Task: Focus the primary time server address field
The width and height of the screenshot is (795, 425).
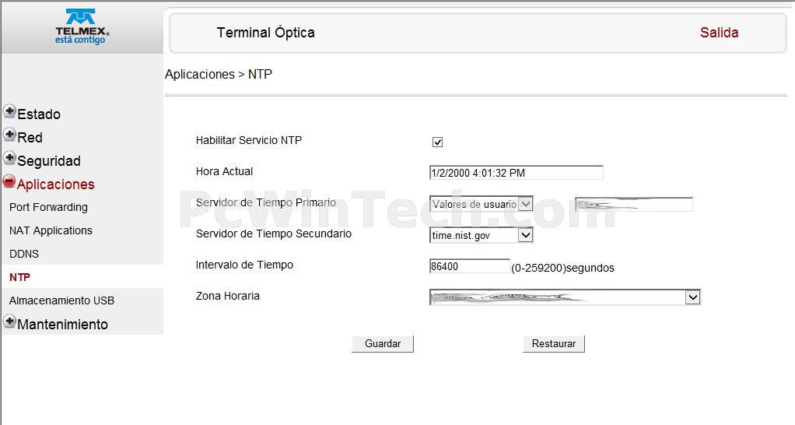Action: (x=633, y=204)
